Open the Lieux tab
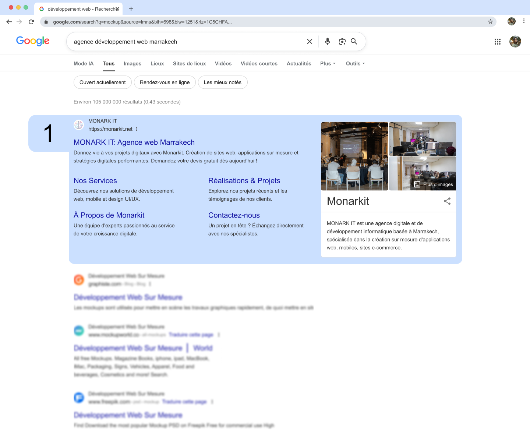Viewport: 530px width, 434px height. (157, 64)
